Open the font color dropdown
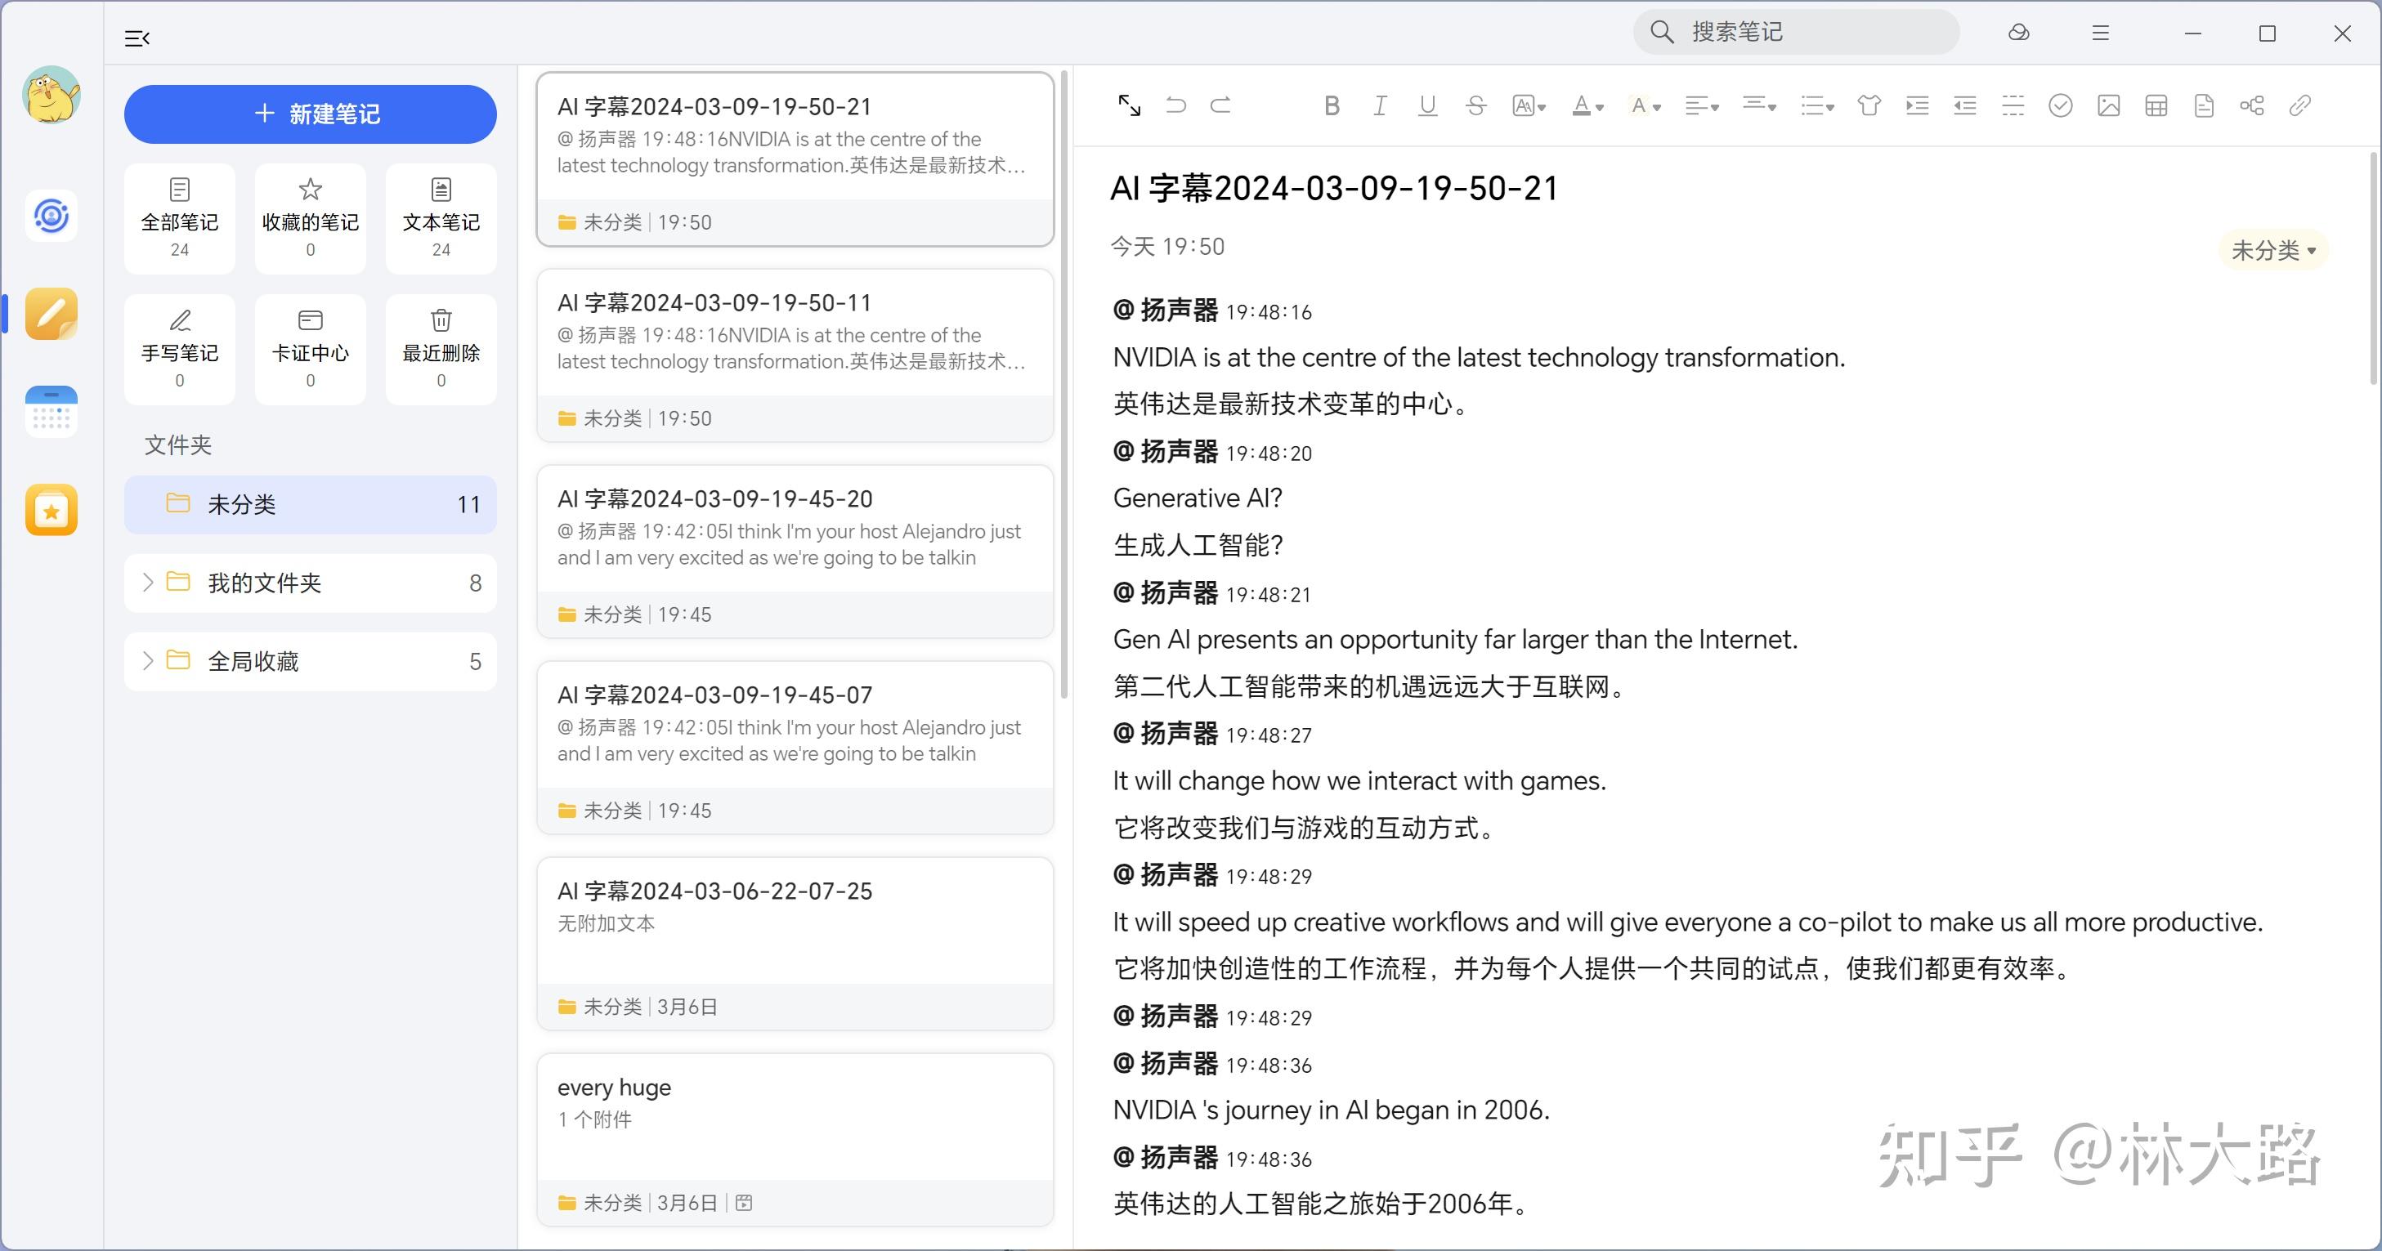 pos(1587,105)
